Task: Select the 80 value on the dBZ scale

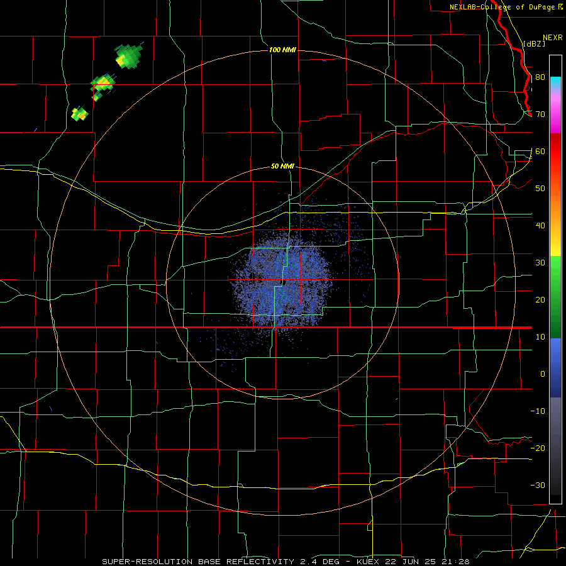Action: point(540,77)
